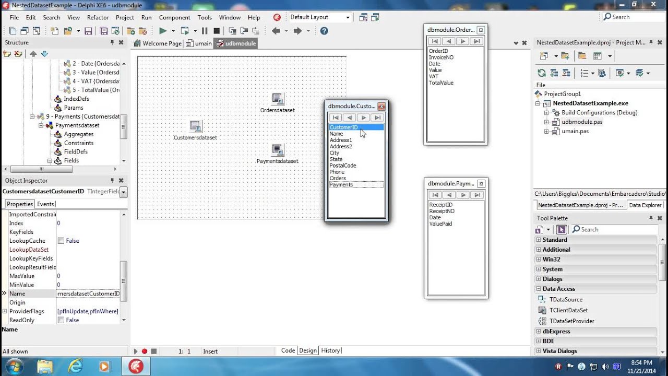Switch to the Welcome Page tab
The image size is (668, 376).
[158, 43]
